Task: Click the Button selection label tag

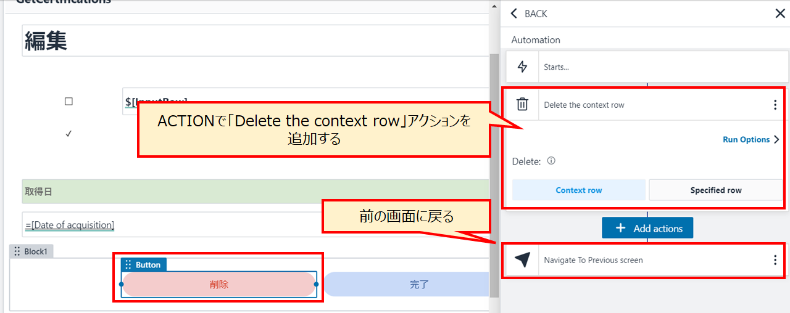Action: pos(144,265)
